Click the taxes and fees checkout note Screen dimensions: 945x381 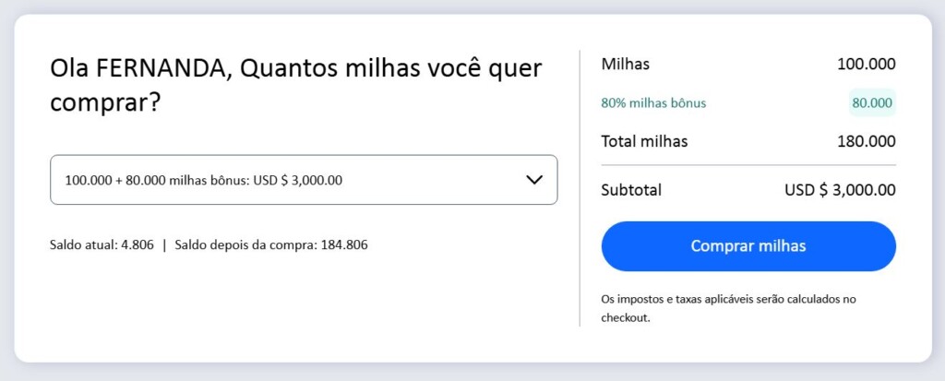729,308
